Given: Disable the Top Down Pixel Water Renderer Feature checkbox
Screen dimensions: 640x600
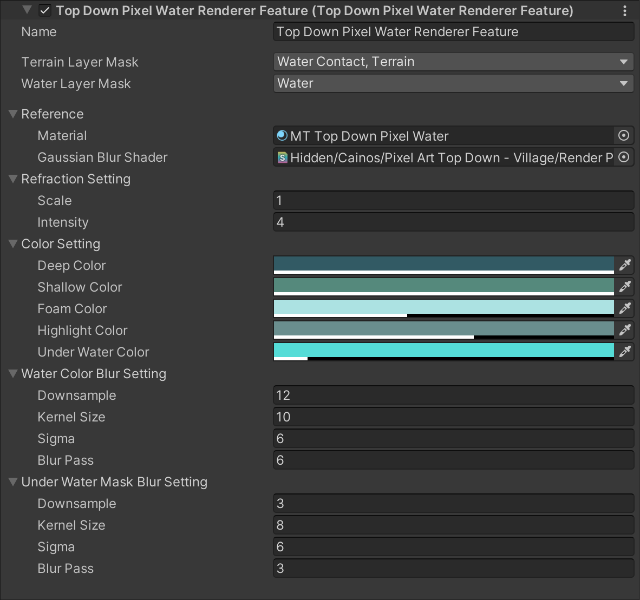Looking at the screenshot, I should click(45, 11).
